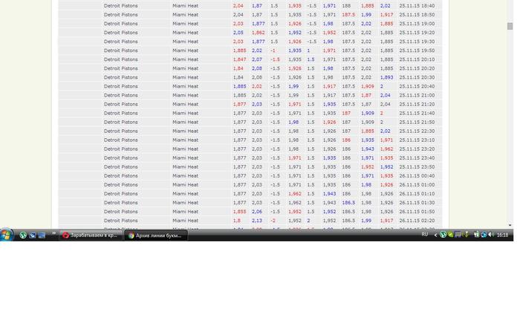The width and height of the screenshot is (520, 332).
Task: Select timestamp 25.11.15 18:50
Action: click(x=417, y=15)
